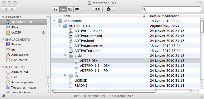204x99 pixels.
Task: Select the ADT23.DSK file icon
Action: 76,60
